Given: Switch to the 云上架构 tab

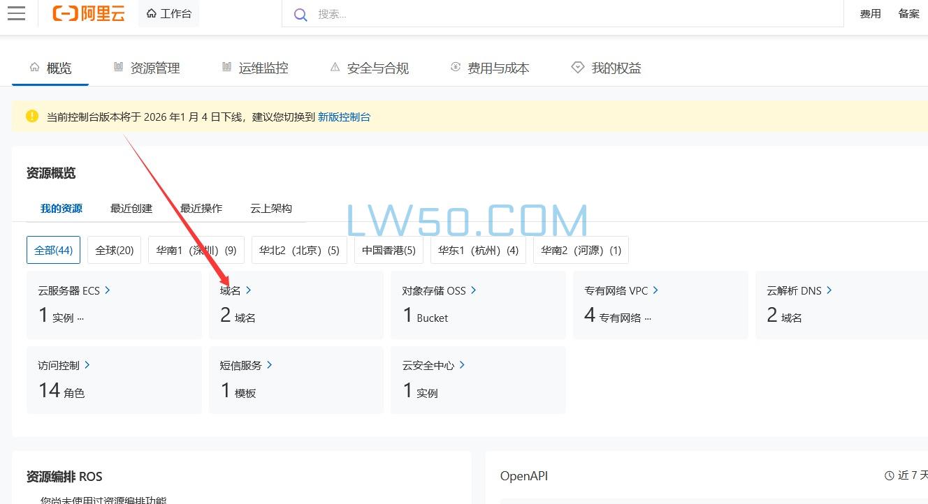Looking at the screenshot, I should (x=270, y=208).
